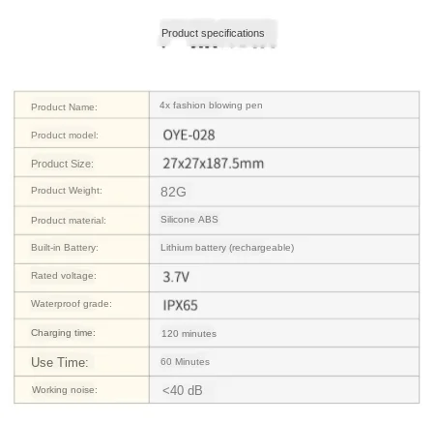Select the Lithium battery (rechargeable) text
436x424 pixels.
(227, 248)
